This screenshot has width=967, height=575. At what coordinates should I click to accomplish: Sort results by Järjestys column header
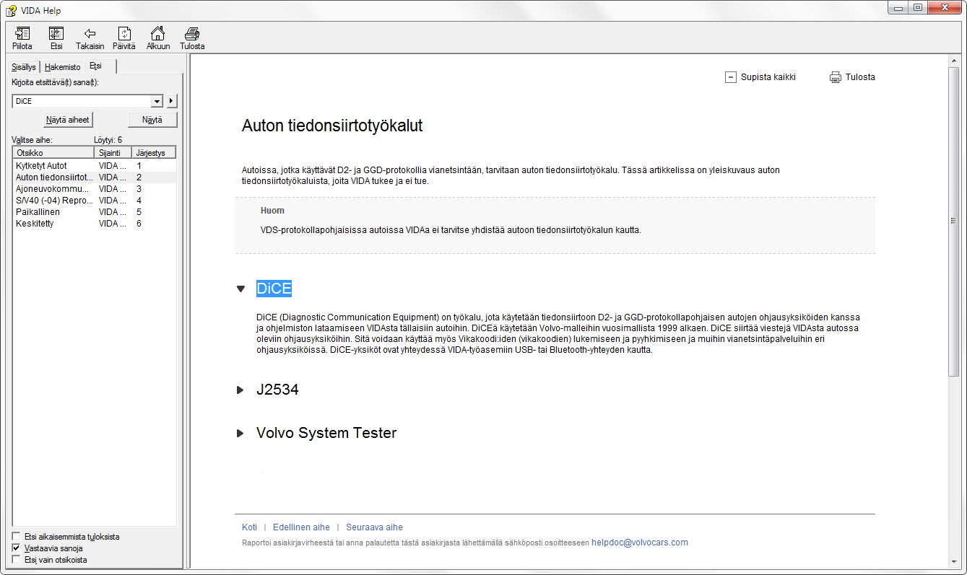click(x=155, y=153)
